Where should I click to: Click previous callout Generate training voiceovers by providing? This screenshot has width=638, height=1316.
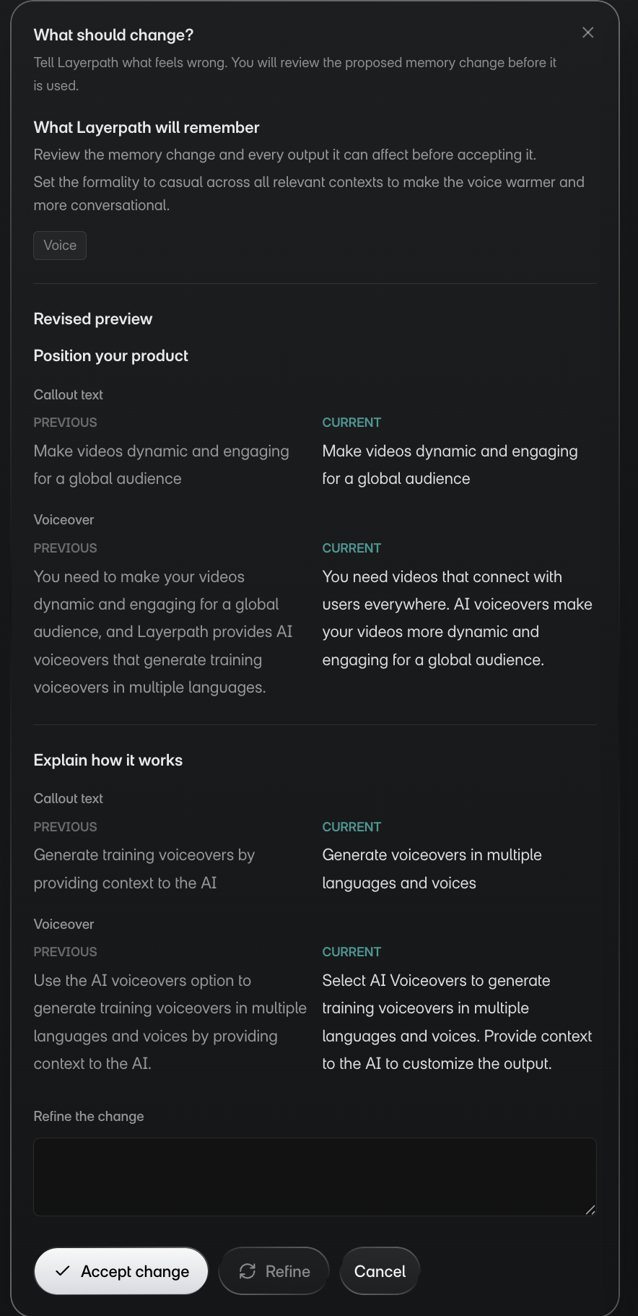[144, 869]
